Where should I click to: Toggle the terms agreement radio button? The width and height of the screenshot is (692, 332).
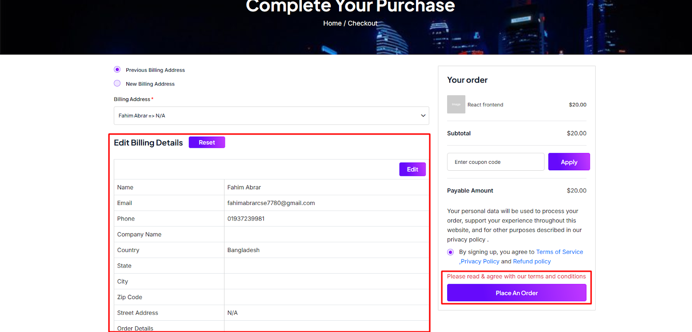[451, 252]
